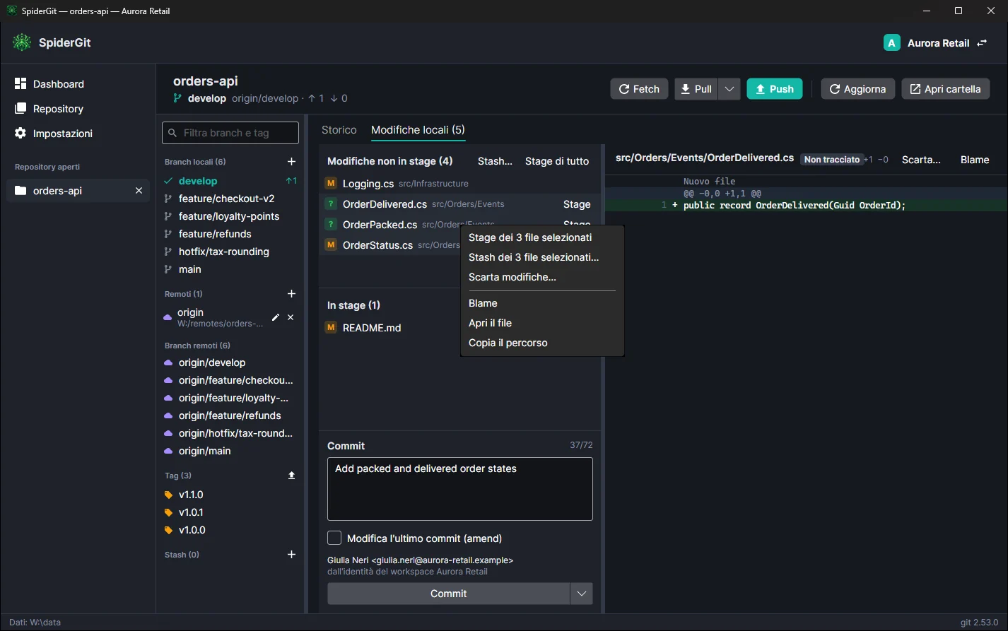Remove the origin remote
Viewport: 1008px width, 631px height.
point(291,318)
